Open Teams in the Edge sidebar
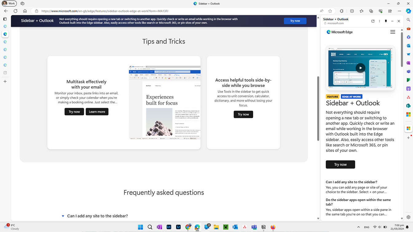Image resolution: width=413 pixels, height=232 pixels. tap(408, 72)
